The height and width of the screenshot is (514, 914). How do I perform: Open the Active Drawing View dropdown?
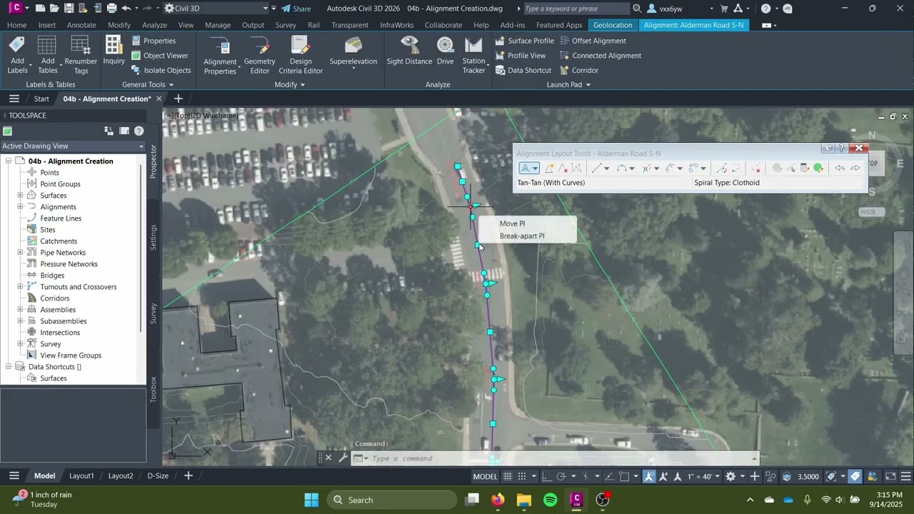click(73, 146)
